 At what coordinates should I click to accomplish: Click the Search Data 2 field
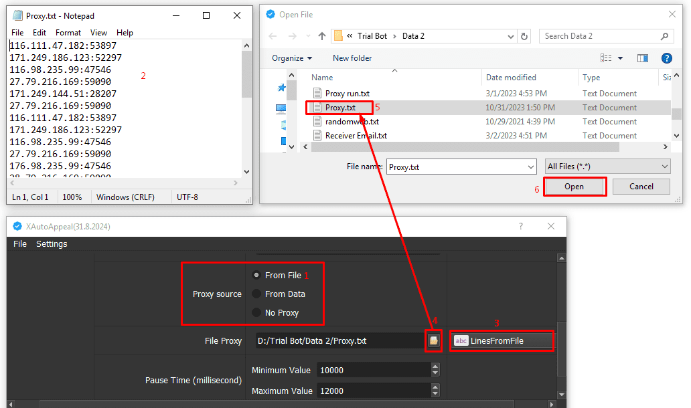[x=599, y=36]
